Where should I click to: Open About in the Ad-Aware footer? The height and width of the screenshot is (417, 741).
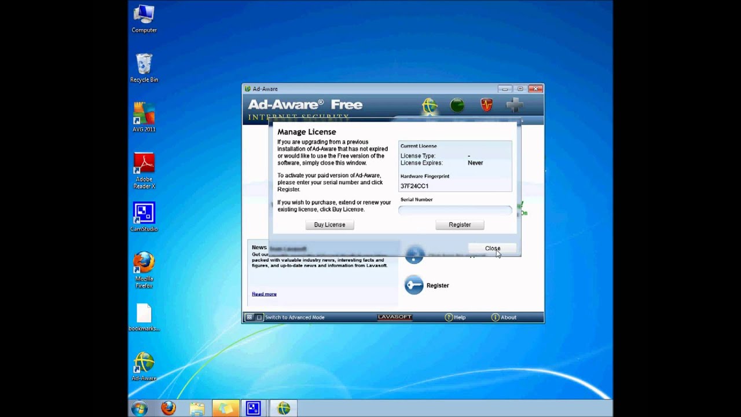click(504, 317)
